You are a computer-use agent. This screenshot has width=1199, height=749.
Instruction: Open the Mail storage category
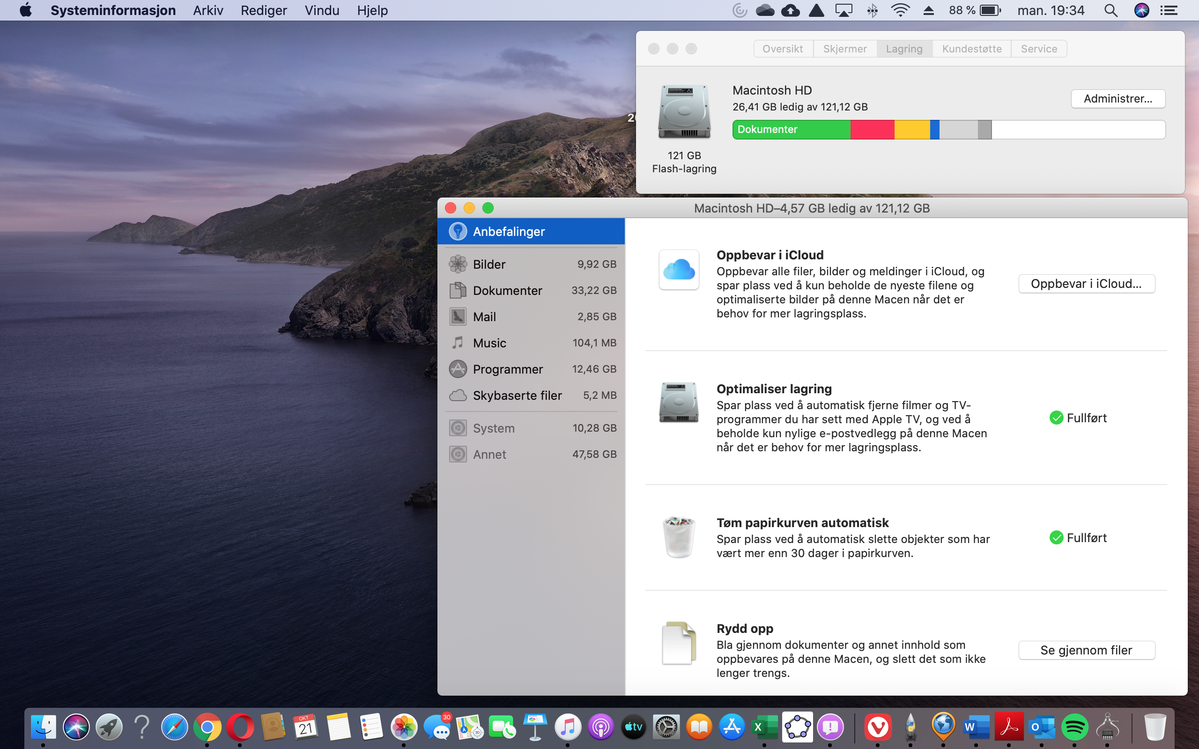[531, 316]
